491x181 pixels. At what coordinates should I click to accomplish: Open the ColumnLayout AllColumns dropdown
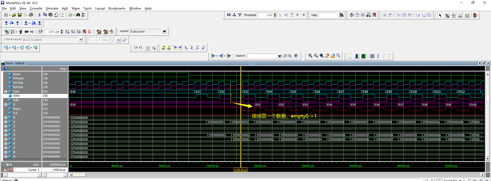[x=81, y=40]
